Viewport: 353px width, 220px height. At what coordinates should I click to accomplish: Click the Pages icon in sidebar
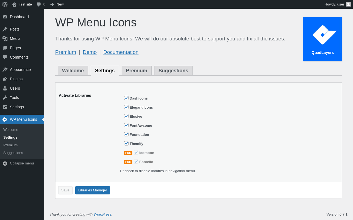tap(5, 48)
